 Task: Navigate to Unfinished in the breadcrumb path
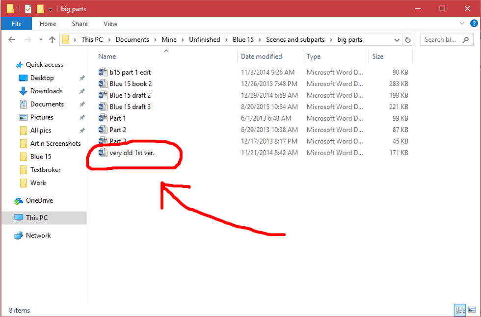204,40
